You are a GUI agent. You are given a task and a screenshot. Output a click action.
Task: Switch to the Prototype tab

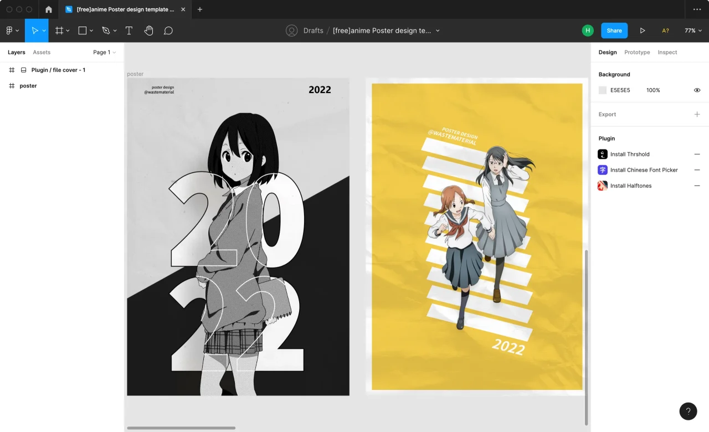point(637,53)
